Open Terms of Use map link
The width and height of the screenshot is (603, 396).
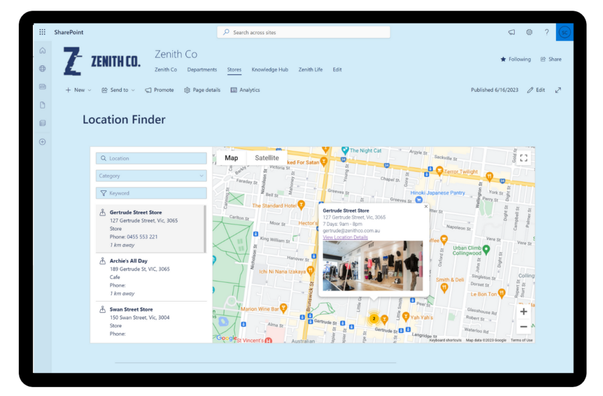521,340
